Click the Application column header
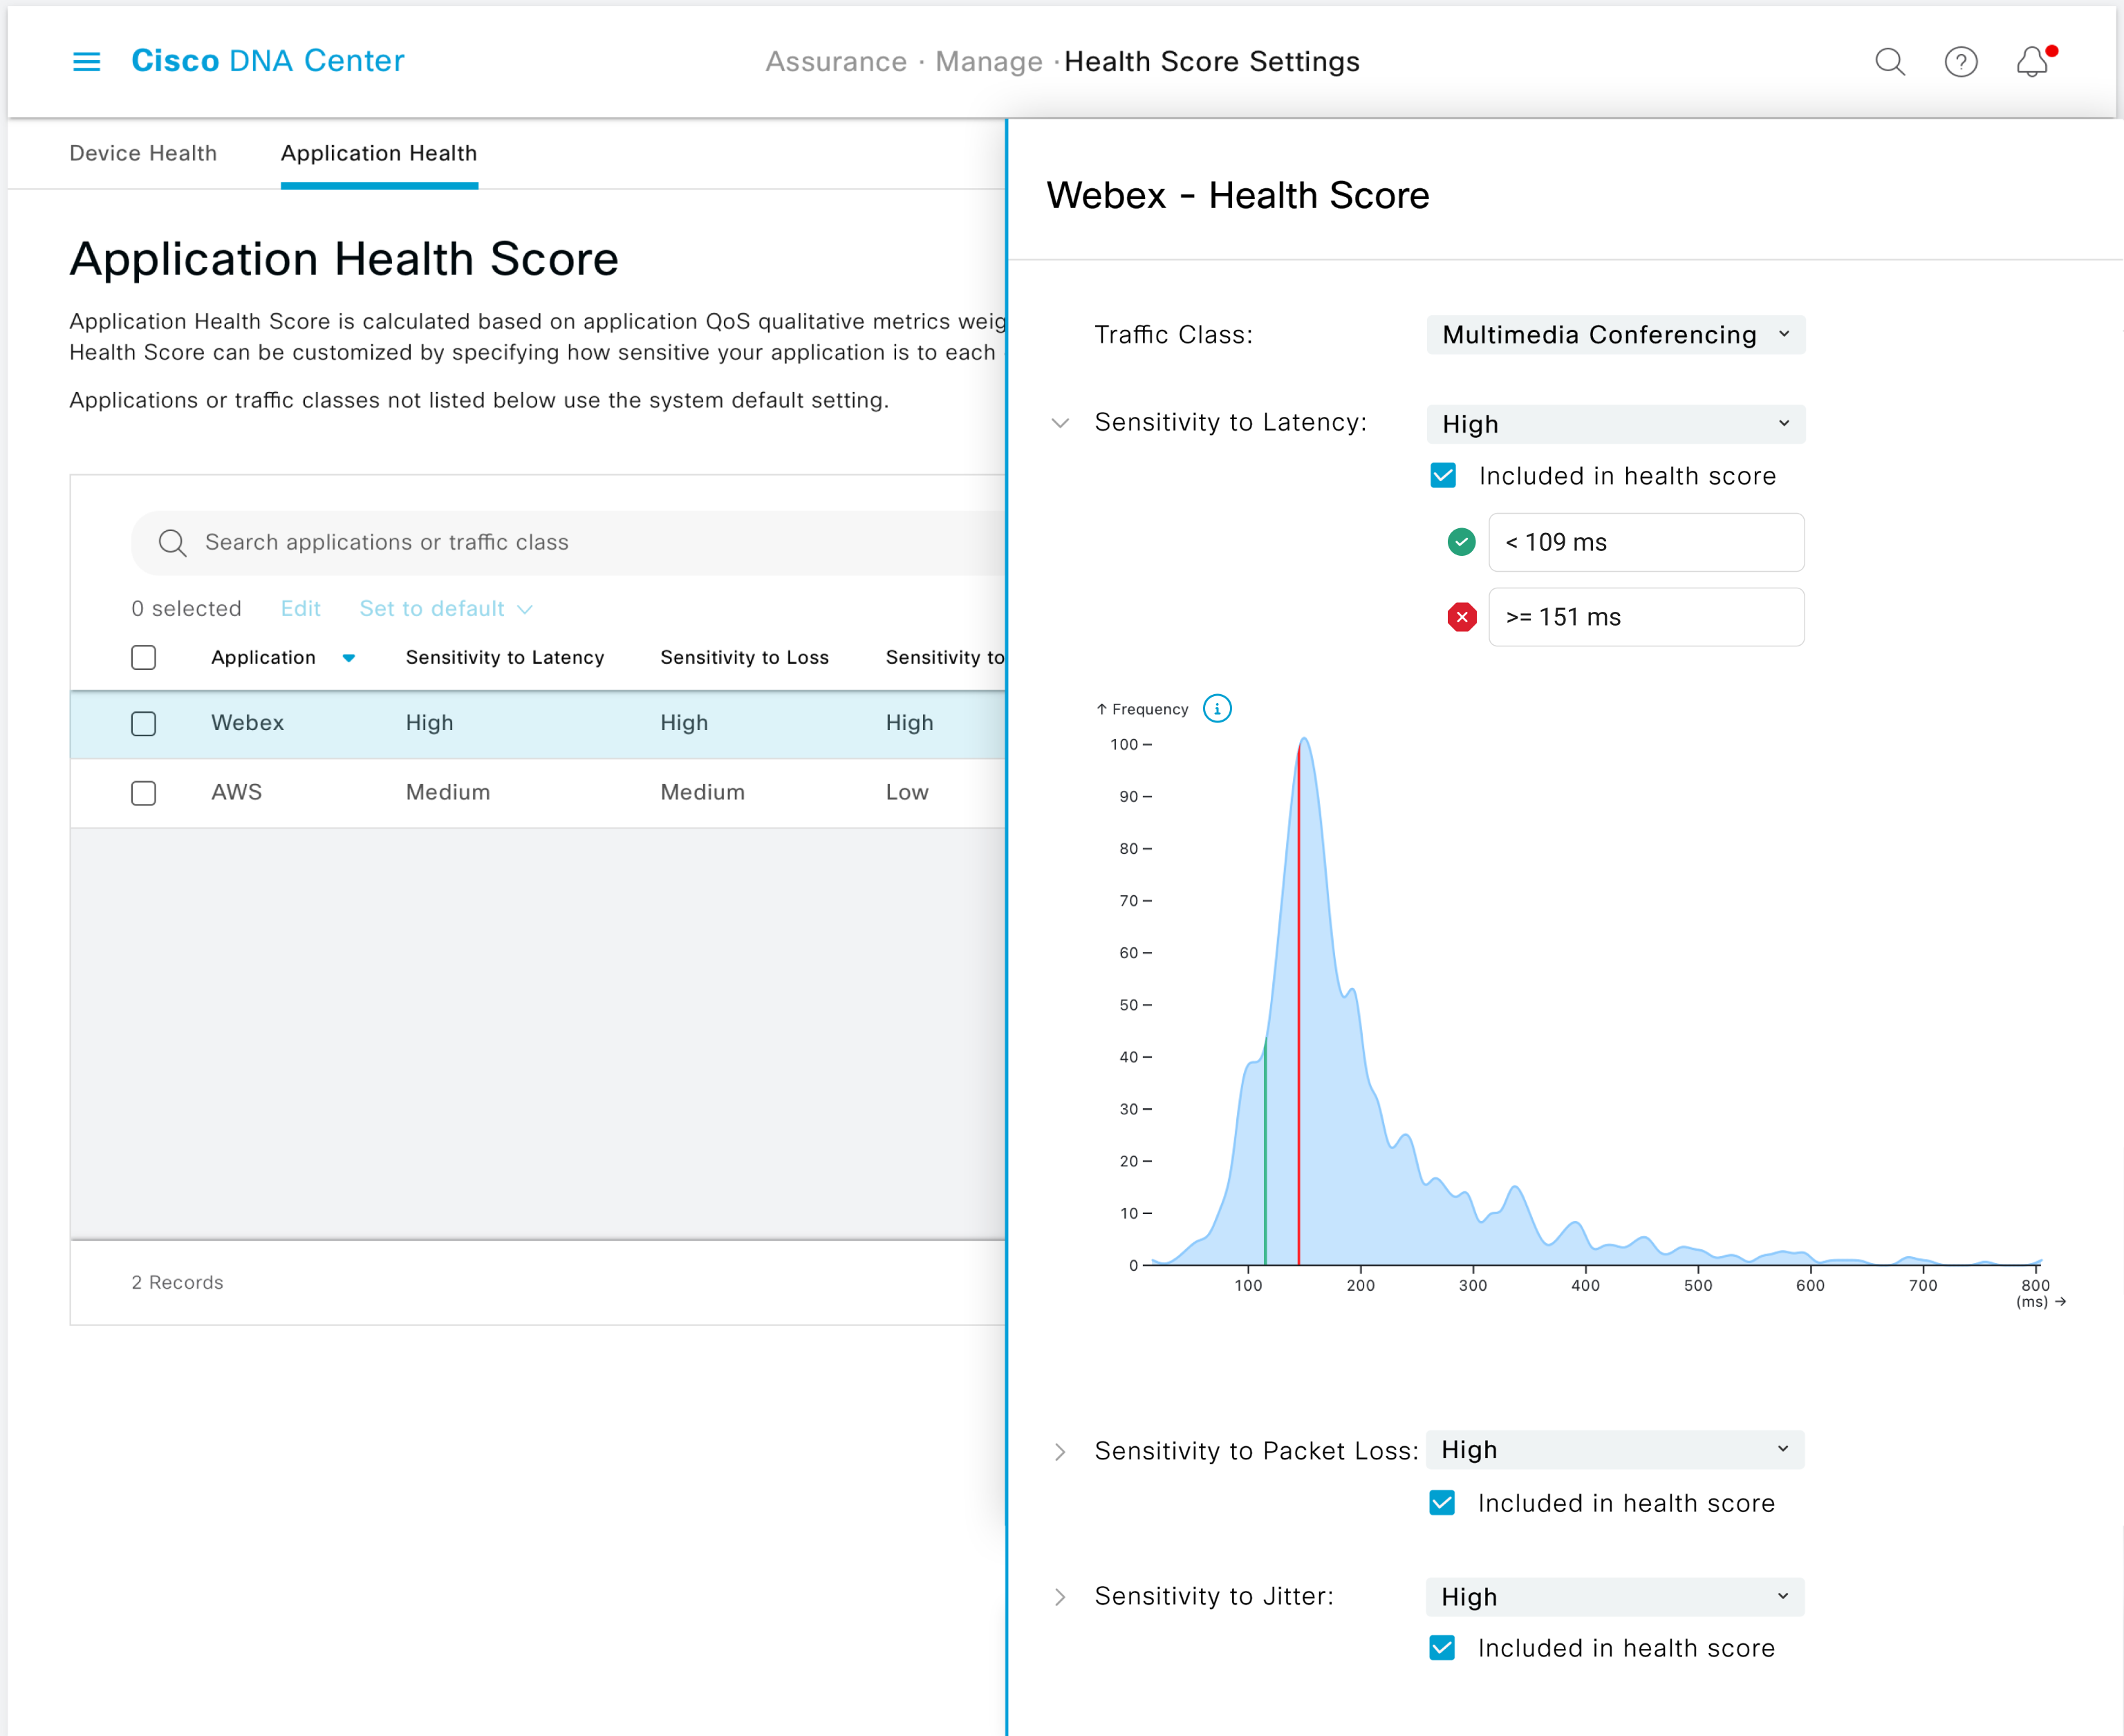2124x1736 pixels. pos(263,657)
